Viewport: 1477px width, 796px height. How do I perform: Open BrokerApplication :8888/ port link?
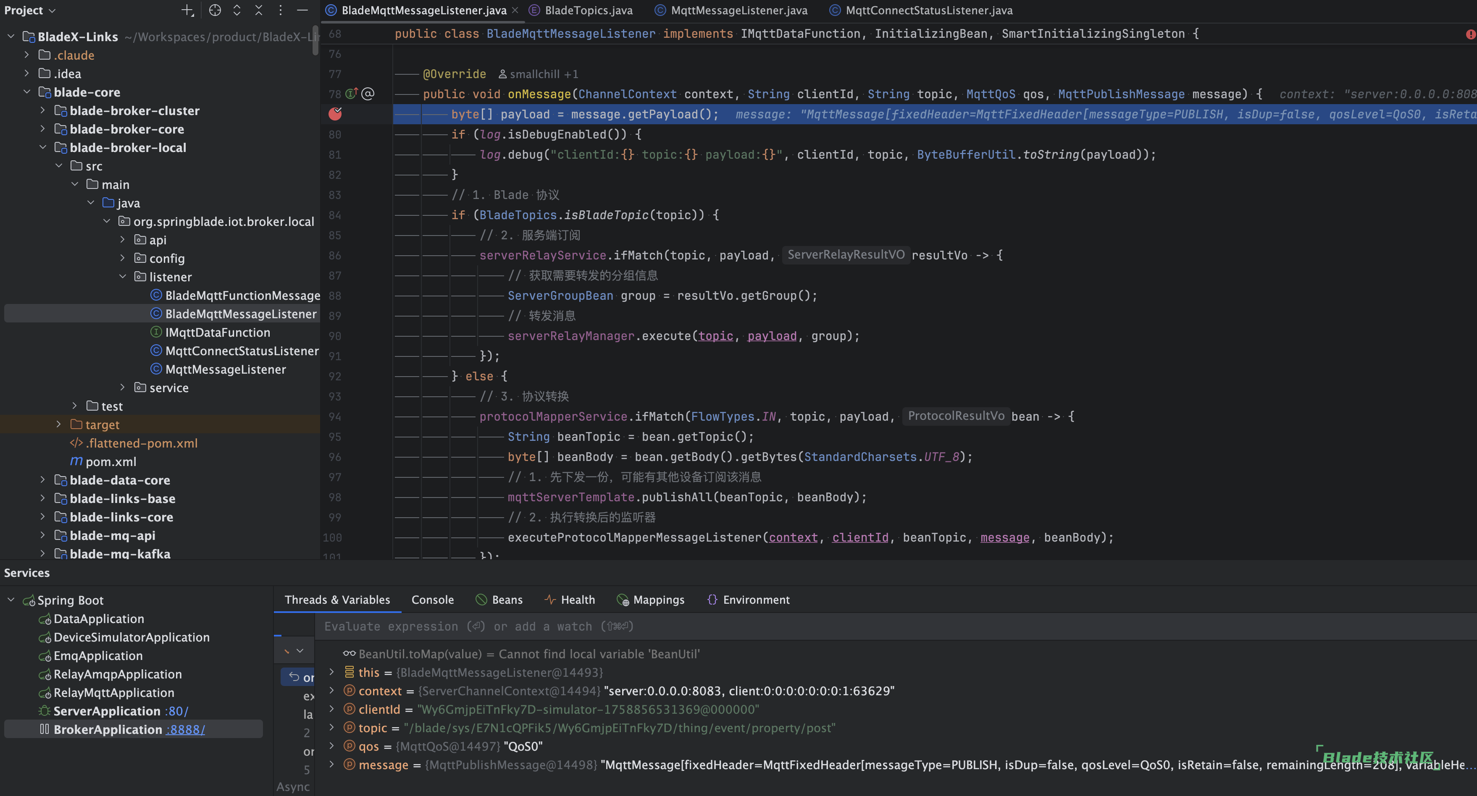(x=186, y=729)
